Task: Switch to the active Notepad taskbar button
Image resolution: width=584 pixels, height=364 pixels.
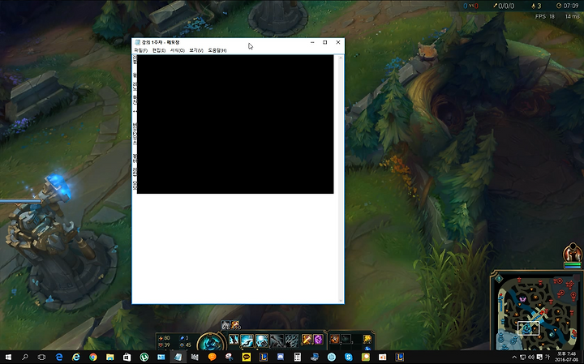Action: (178, 358)
